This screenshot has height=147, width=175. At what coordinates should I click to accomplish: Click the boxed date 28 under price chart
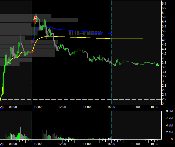[2, 107]
